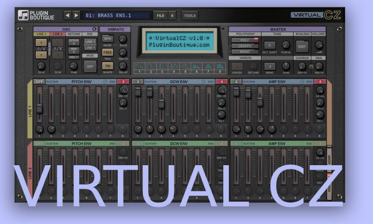
Task: Click Line 1 Pitch Env step 1 slider
Action: [39, 108]
